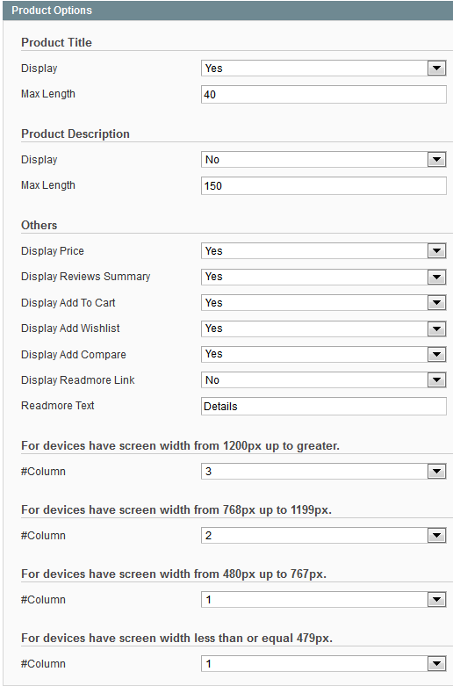Viewport: 453px width, 686px height.
Task: Expand the Display Price dropdown
Action: pos(324,251)
